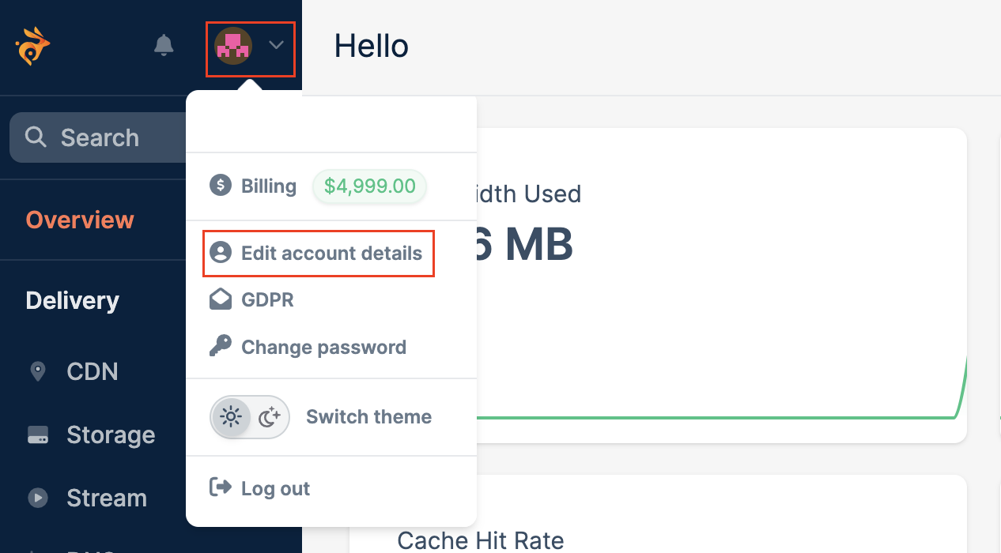1001x553 pixels.
Task: Switch to dark theme moon option
Action: [x=270, y=416]
